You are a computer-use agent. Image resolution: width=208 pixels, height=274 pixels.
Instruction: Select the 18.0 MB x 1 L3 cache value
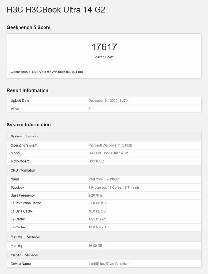[x=97, y=227]
